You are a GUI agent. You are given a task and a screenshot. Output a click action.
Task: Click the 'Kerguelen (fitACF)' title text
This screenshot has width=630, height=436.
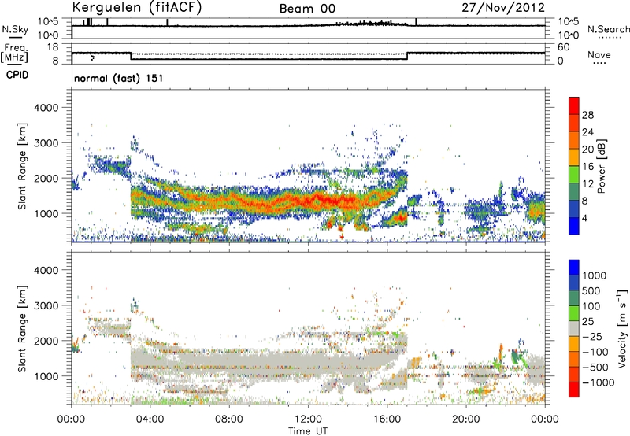tap(136, 8)
